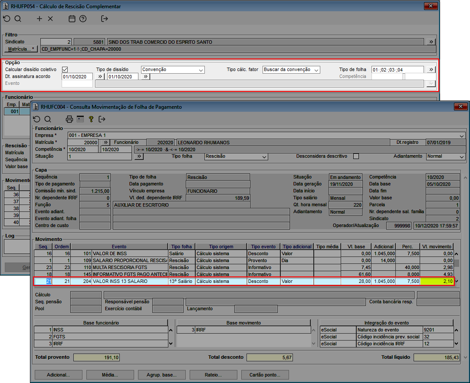The width and height of the screenshot is (470, 383).
Task: Click the Vl. movimento column header
Action: tap(437, 247)
